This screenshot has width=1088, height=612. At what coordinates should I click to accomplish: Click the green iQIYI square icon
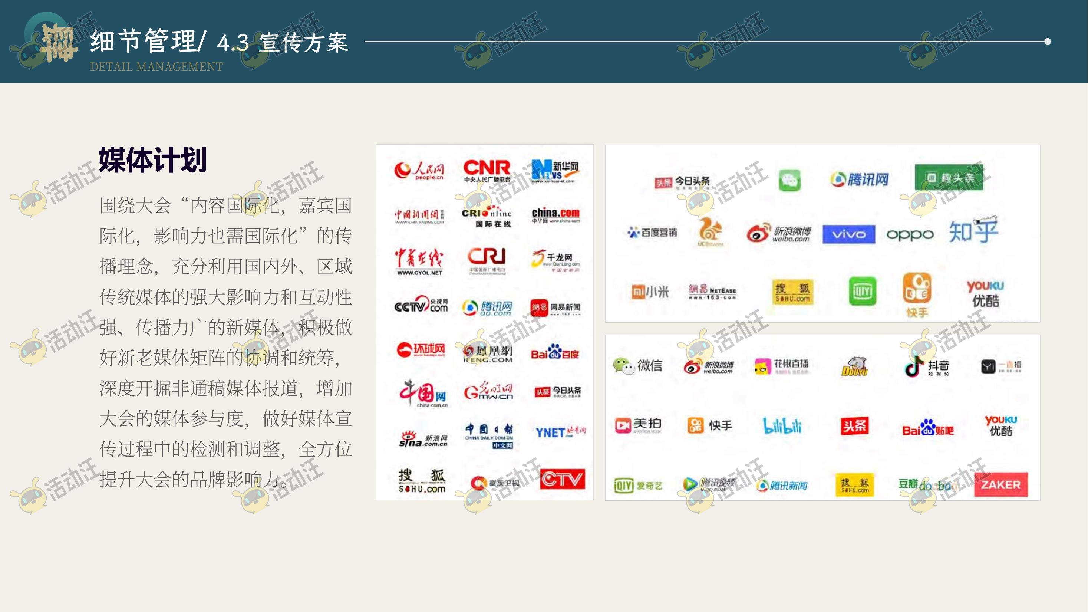click(862, 292)
